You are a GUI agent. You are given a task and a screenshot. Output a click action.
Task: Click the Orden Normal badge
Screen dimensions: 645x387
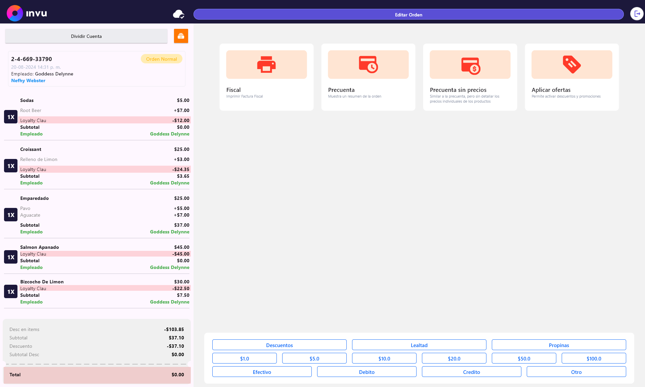pyautogui.click(x=161, y=59)
